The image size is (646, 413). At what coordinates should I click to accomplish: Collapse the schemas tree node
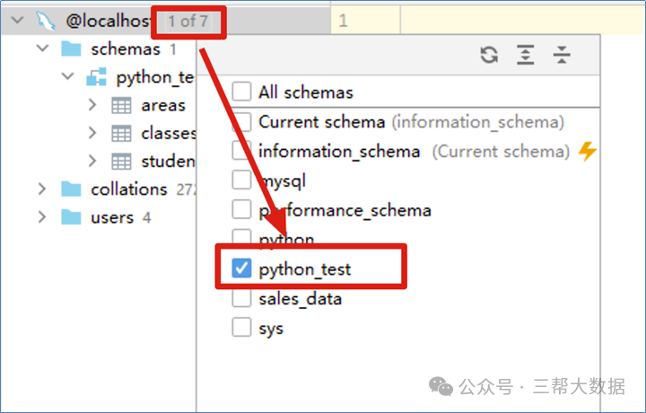pos(41,48)
